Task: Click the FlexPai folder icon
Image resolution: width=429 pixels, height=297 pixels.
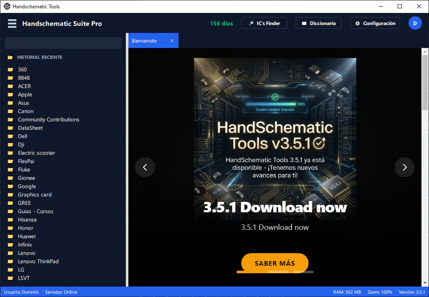Action: pos(10,161)
